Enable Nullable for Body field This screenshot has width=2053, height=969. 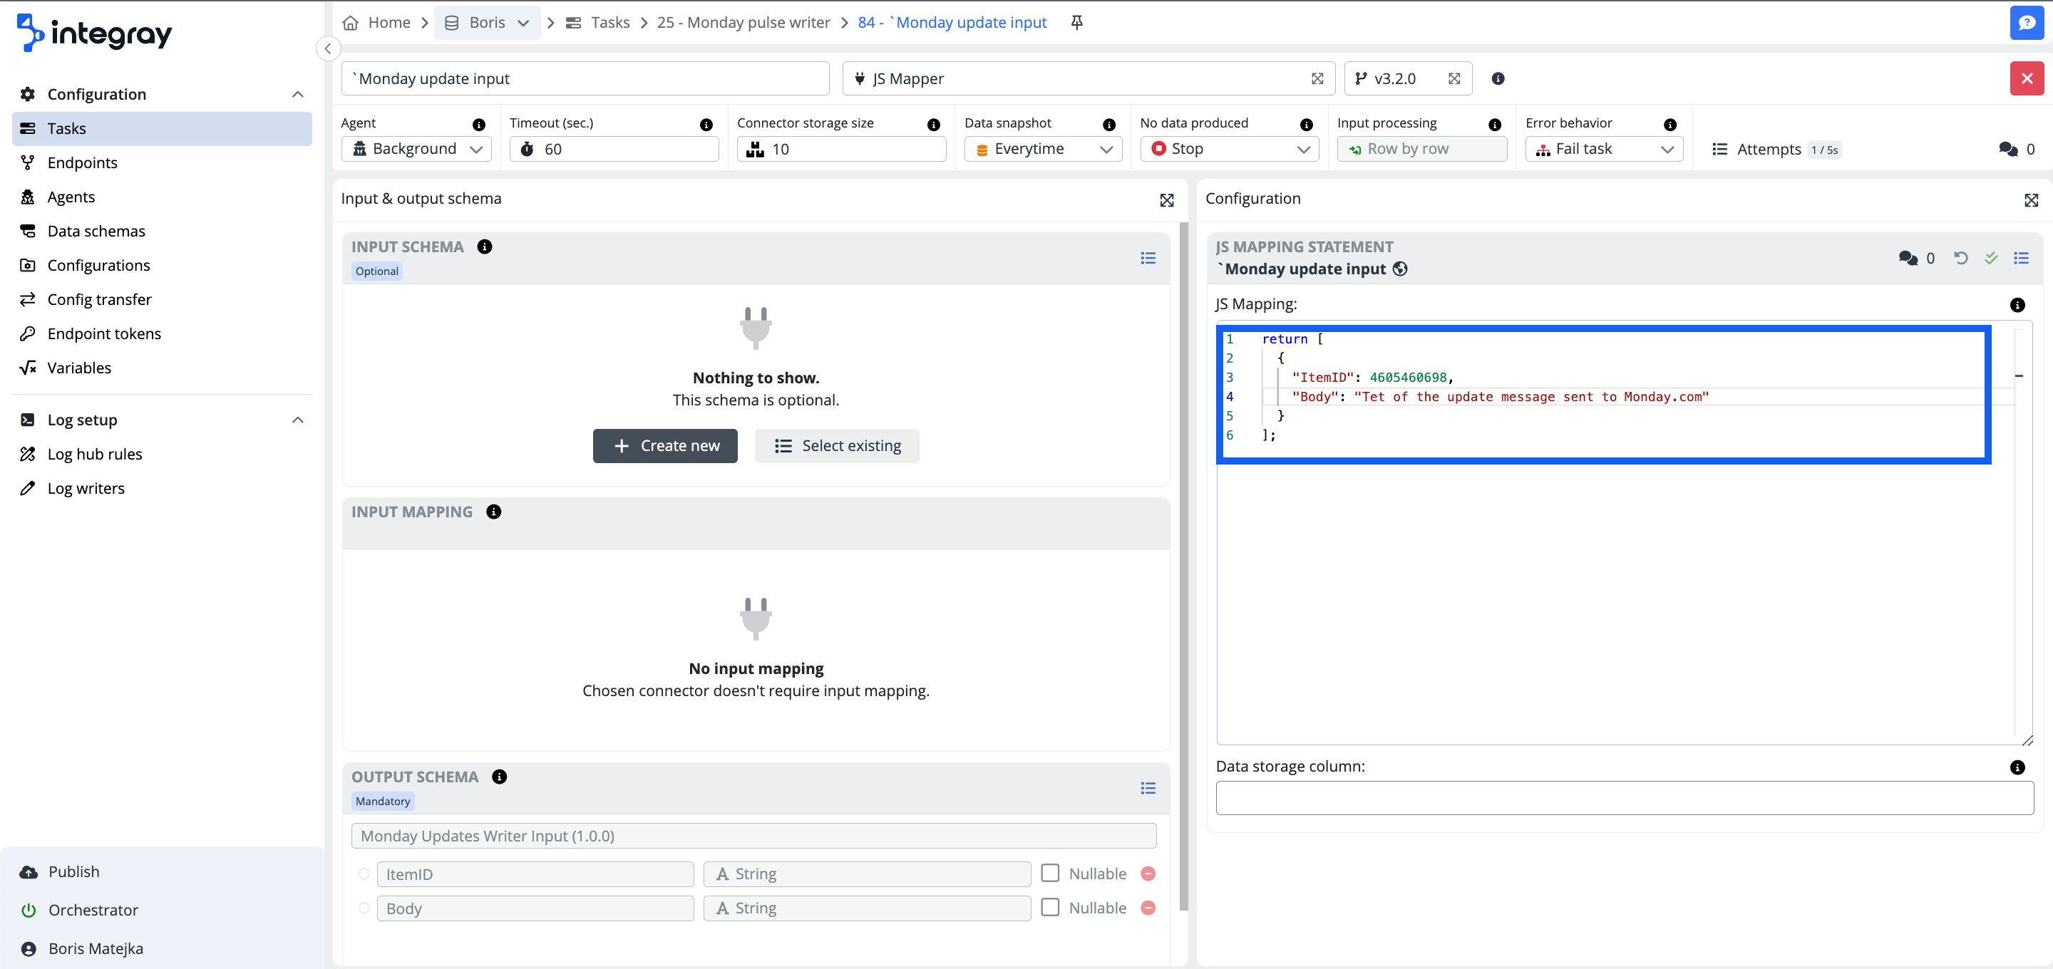1051,908
